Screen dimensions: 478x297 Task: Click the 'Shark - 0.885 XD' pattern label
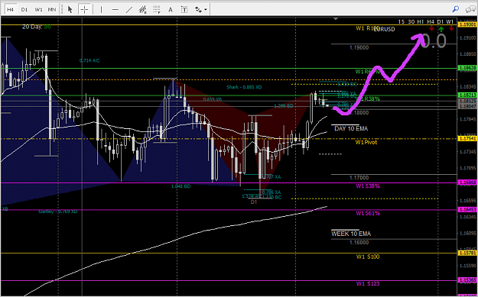pos(244,87)
